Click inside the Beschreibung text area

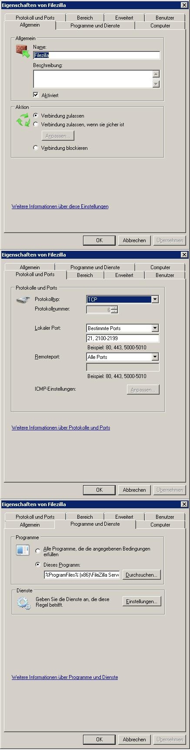point(93,79)
